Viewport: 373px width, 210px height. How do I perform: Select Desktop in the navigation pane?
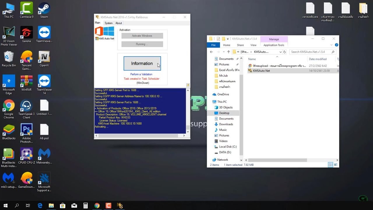[224, 113]
